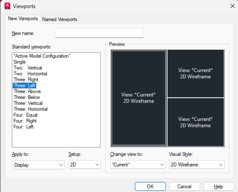Open the Setup dropdown
This screenshot has width=238, height=192.
pos(85,164)
